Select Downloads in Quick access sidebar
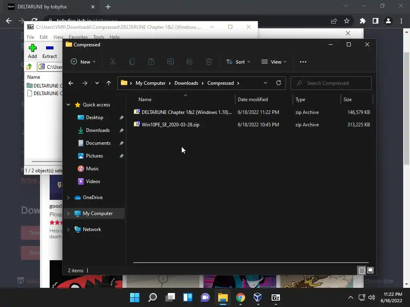410x307 pixels. (x=98, y=130)
